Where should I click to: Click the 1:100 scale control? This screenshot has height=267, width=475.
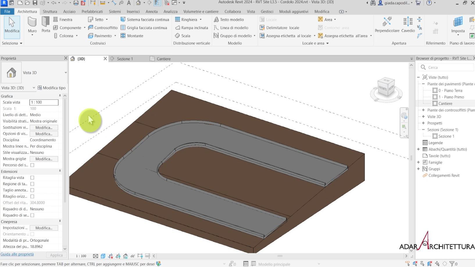81,256
